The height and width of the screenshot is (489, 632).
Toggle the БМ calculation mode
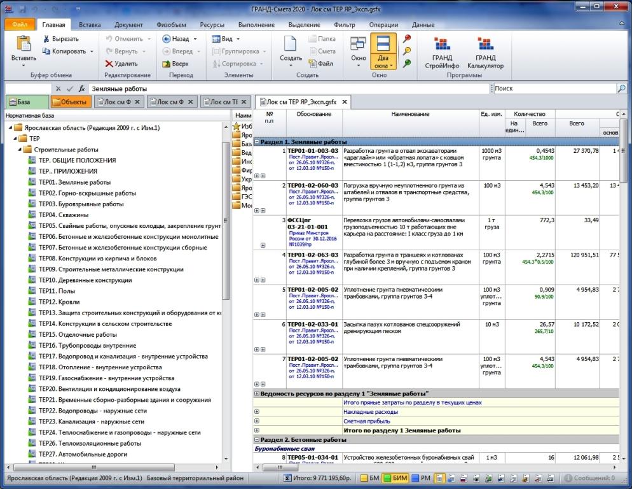pos(369,478)
